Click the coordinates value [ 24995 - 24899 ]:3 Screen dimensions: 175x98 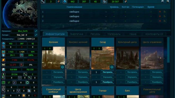coord(26,39)
